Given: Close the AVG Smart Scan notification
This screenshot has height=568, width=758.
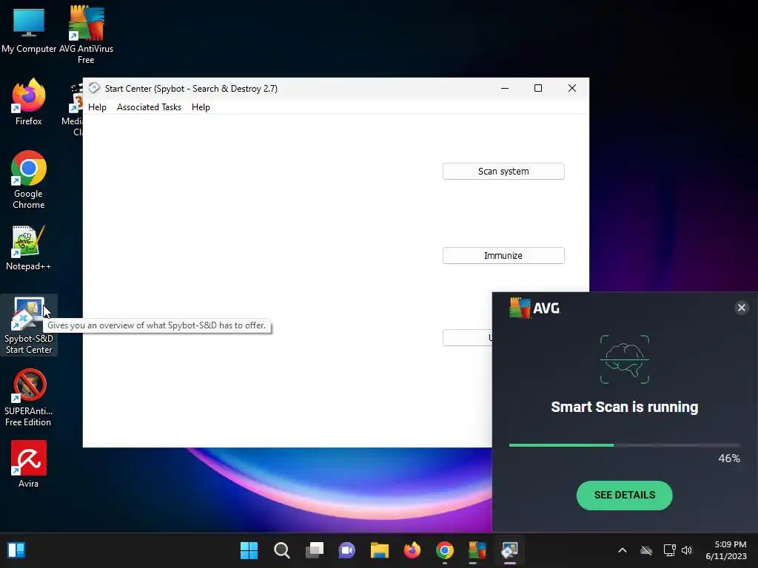Looking at the screenshot, I should click(x=742, y=308).
